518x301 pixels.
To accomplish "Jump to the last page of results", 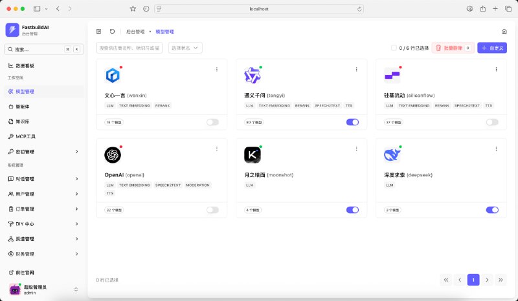I will [x=501, y=280].
